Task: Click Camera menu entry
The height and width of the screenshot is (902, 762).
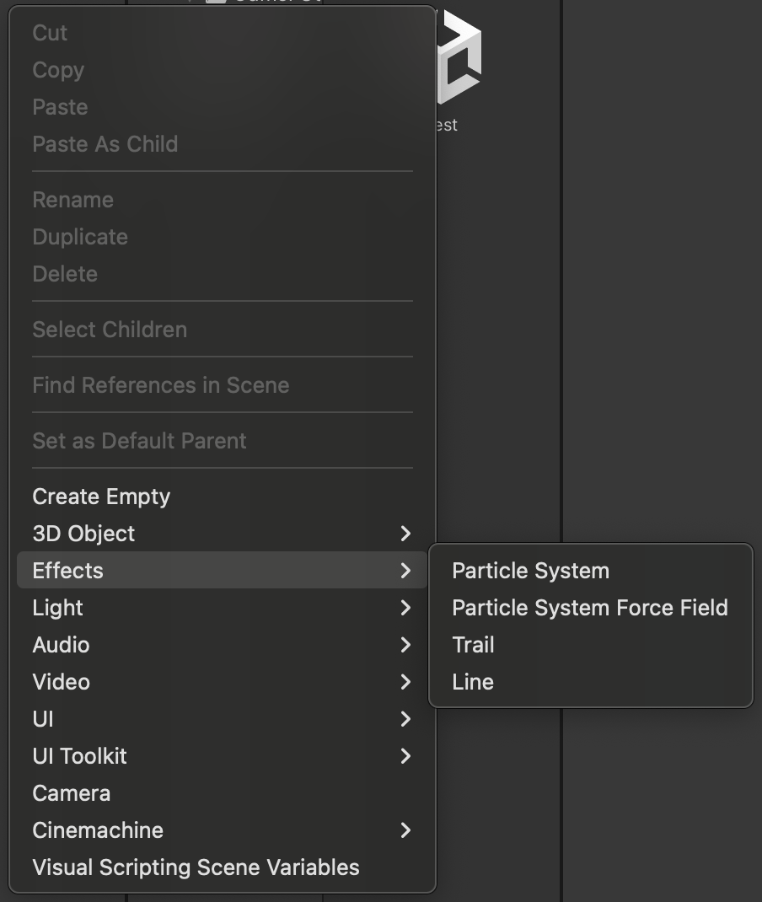Action: 72,793
